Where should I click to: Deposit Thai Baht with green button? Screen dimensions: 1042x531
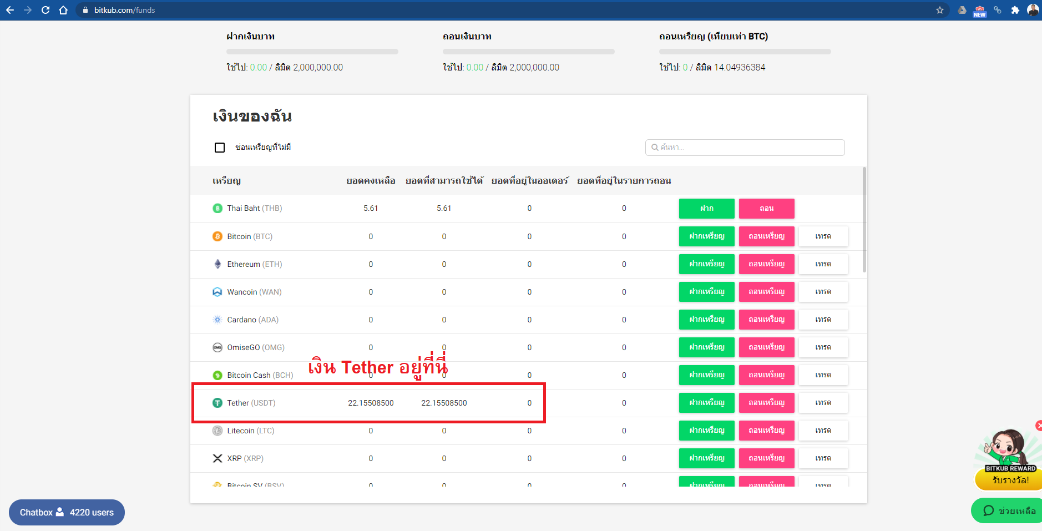707,209
